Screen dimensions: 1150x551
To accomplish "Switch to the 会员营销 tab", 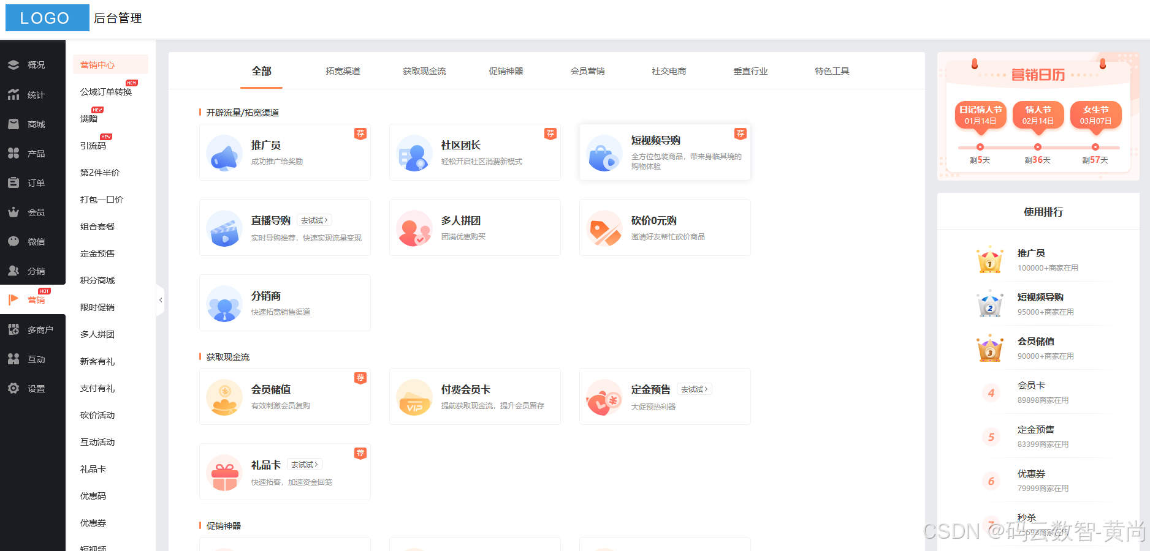I will tap(587, 71).
